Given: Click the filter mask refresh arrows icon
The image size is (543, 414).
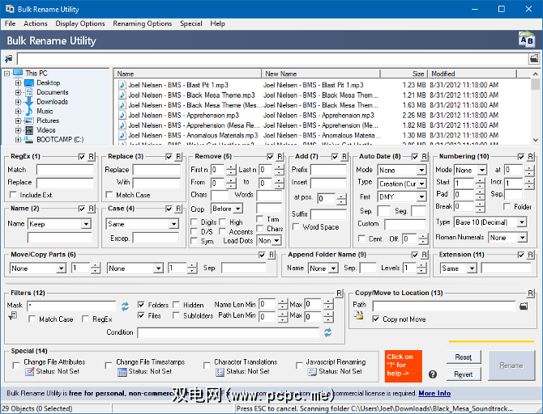Looking at the screenshot, I should pos(126,306).
